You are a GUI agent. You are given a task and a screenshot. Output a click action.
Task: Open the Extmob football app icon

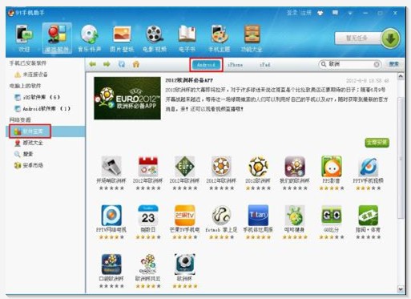pos(221,216)
